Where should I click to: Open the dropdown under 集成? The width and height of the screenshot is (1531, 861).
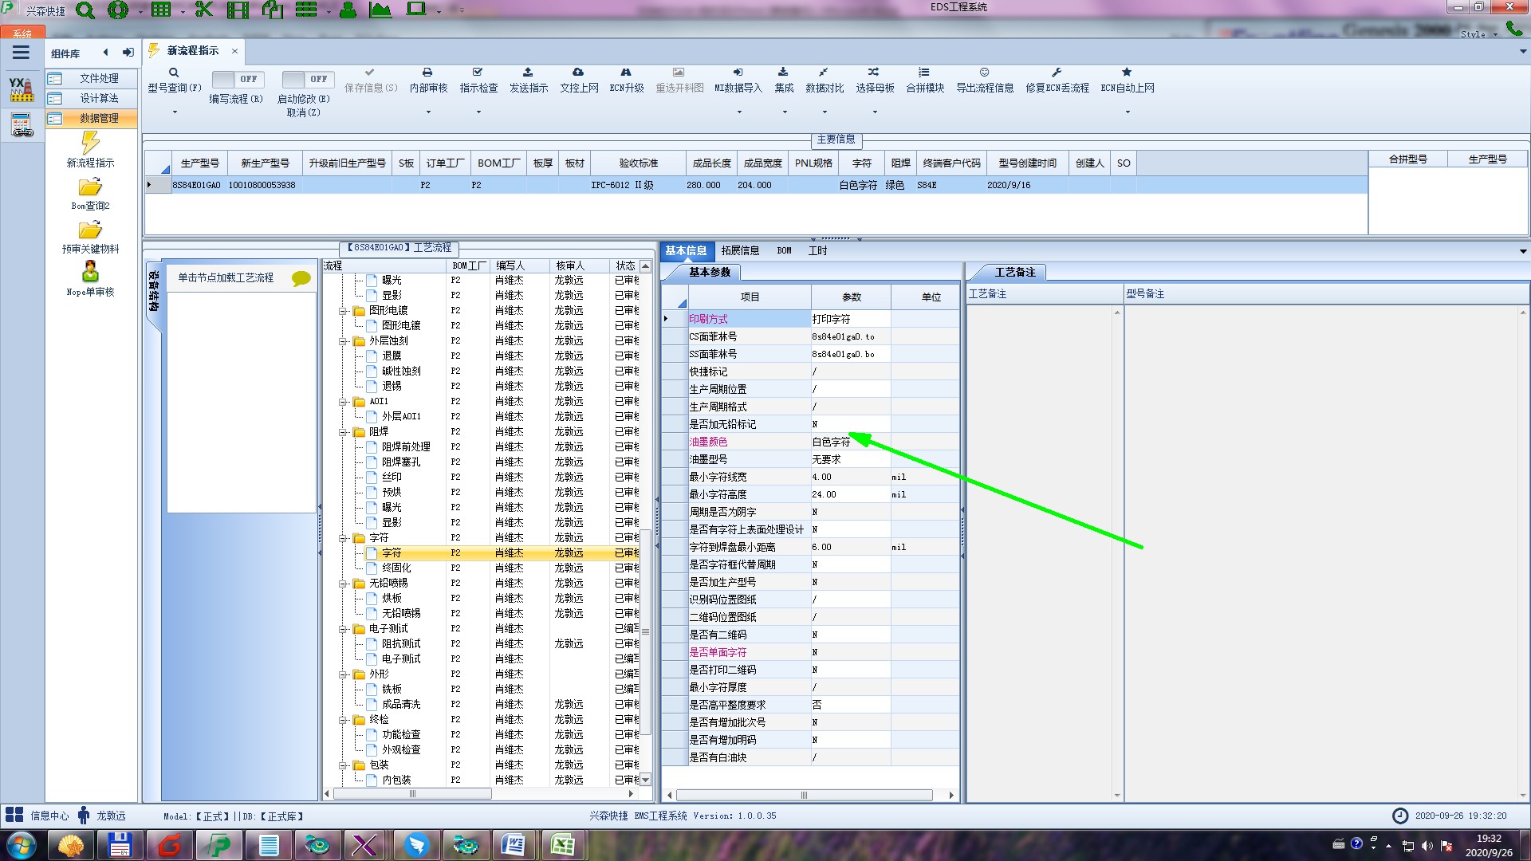(784, 112)
